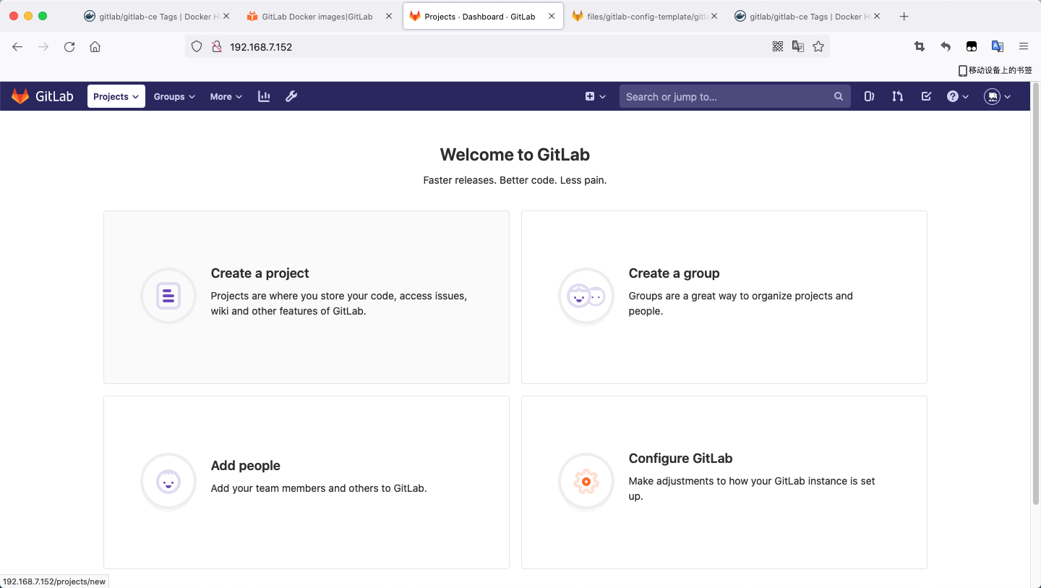Expand the Groups dropdown menu
The height and width of the screenshot is (588, 1041).
[174, 96]
